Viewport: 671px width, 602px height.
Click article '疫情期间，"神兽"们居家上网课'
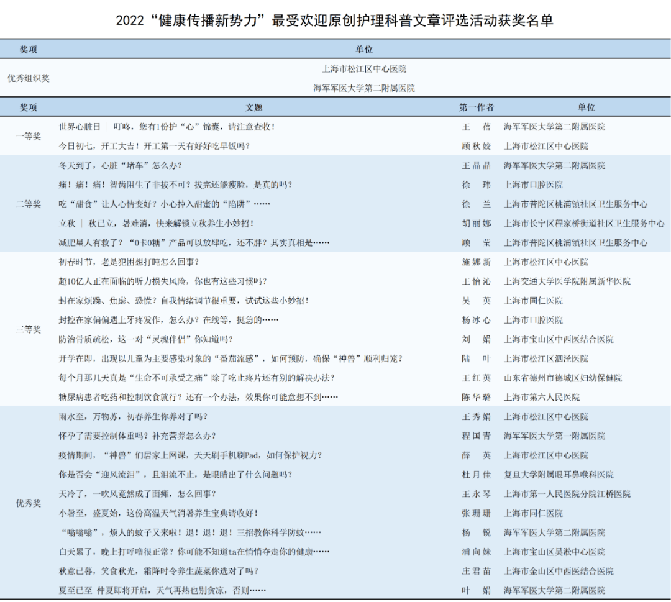[x=191, y=455]
